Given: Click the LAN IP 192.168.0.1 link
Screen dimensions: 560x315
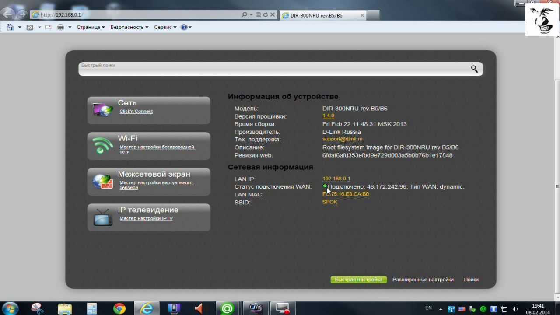Looking at the screenshot, I should click(336, 178).
